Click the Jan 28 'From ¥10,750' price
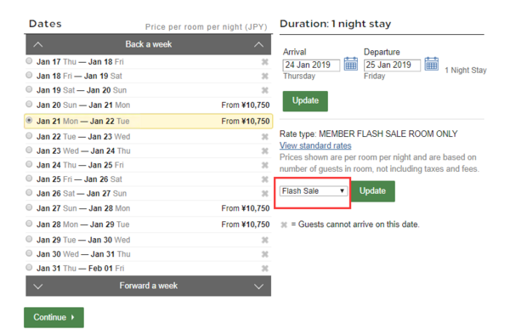 (246, 224)
